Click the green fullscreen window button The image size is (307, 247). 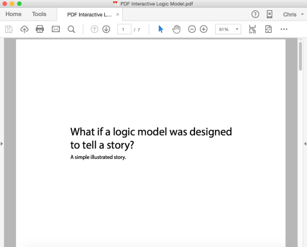click(19, 4)
